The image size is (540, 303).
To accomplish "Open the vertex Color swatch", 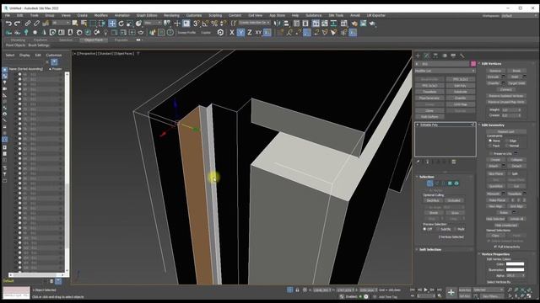I will tap(515, 264).
